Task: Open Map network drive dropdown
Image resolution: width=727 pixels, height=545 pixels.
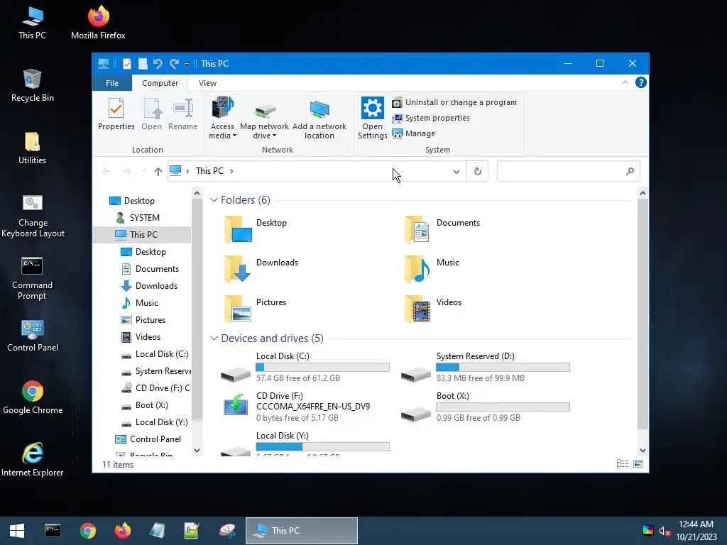Action: 264,119
